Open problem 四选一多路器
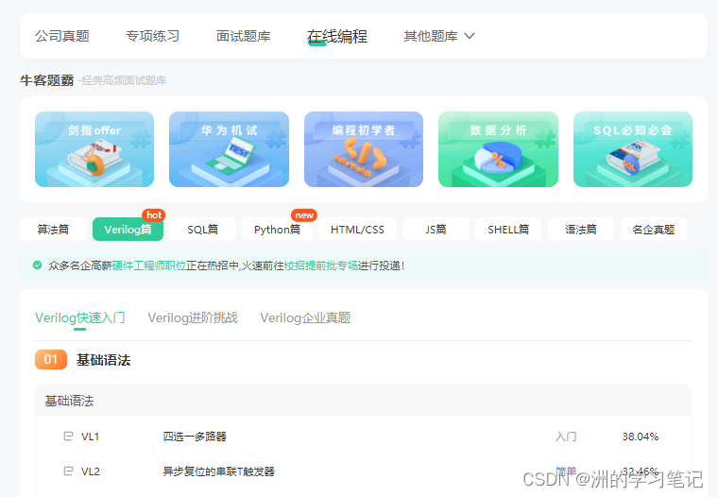Image resolution: width=718 pixels, height=497 pixels. 195,437
